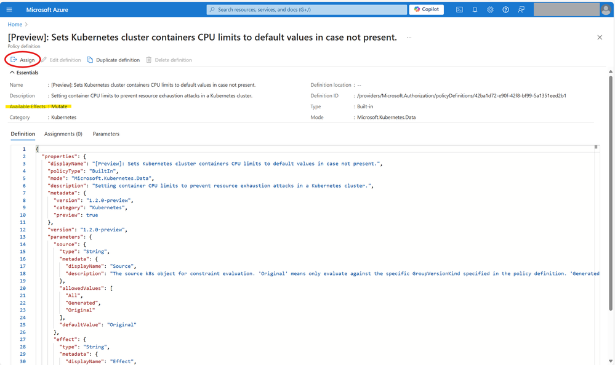Click line number 13 in the editor
The width and height of the screenshot is (615, 365).
pyautogui.click(x=23, y=237)
